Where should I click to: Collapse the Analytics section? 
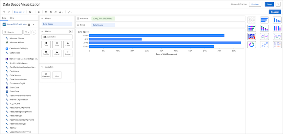click(42, 67)
